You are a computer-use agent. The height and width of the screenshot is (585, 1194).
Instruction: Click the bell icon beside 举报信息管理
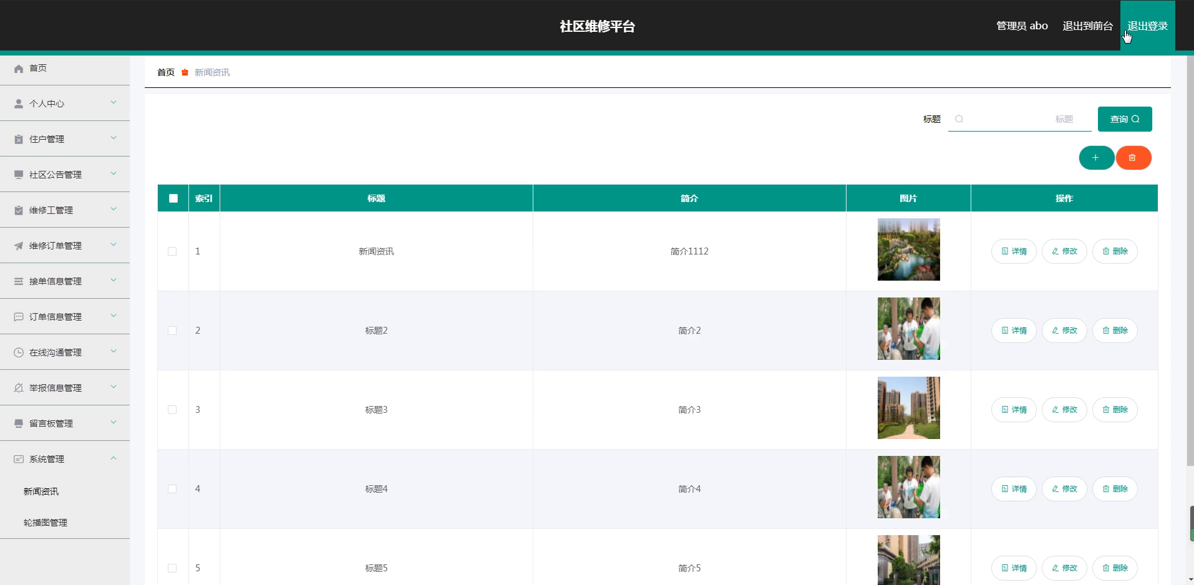[x=19, y=388]
